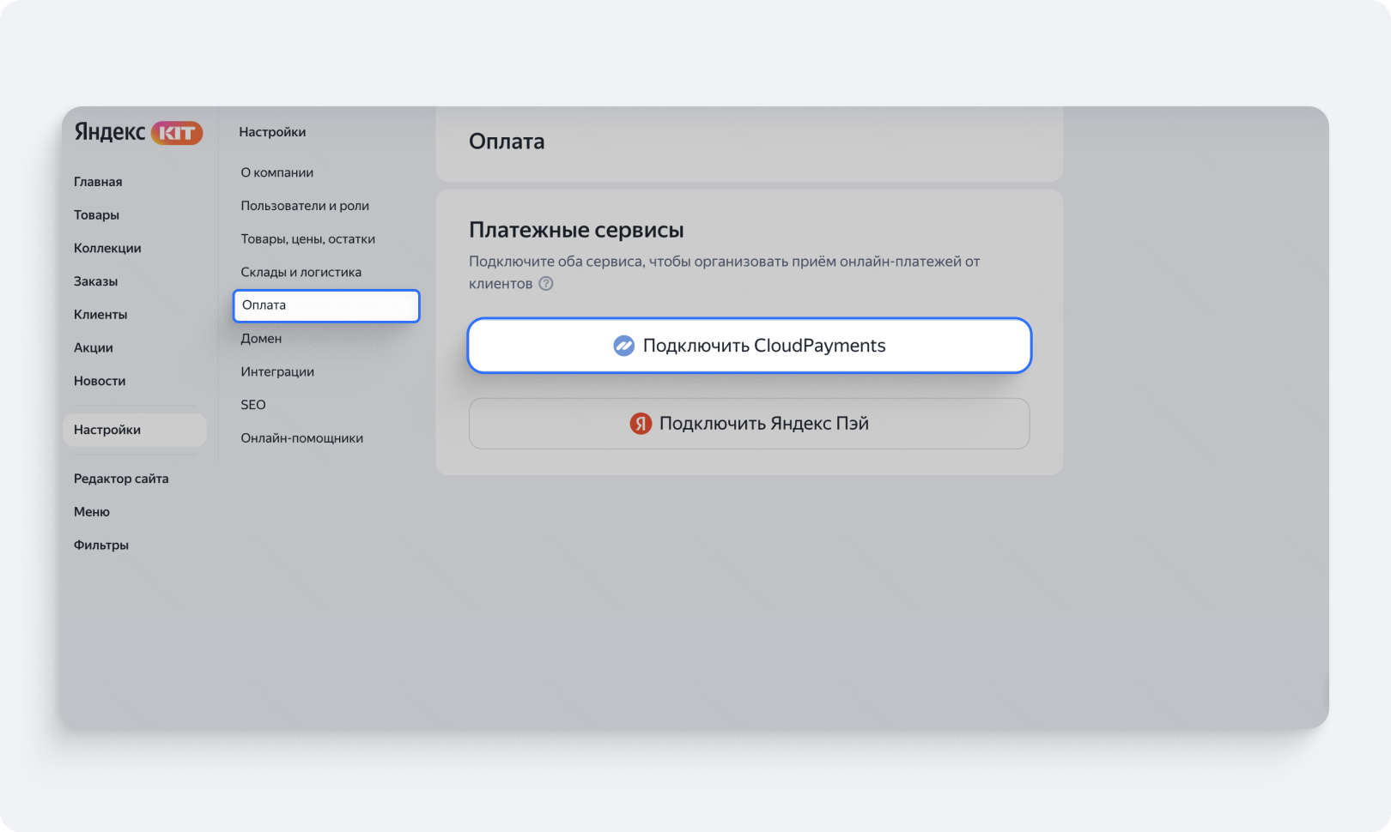This screenshot has height=832, width=1391.
Task: Go to Товары in the sidebar
Action: coord(96,215)
